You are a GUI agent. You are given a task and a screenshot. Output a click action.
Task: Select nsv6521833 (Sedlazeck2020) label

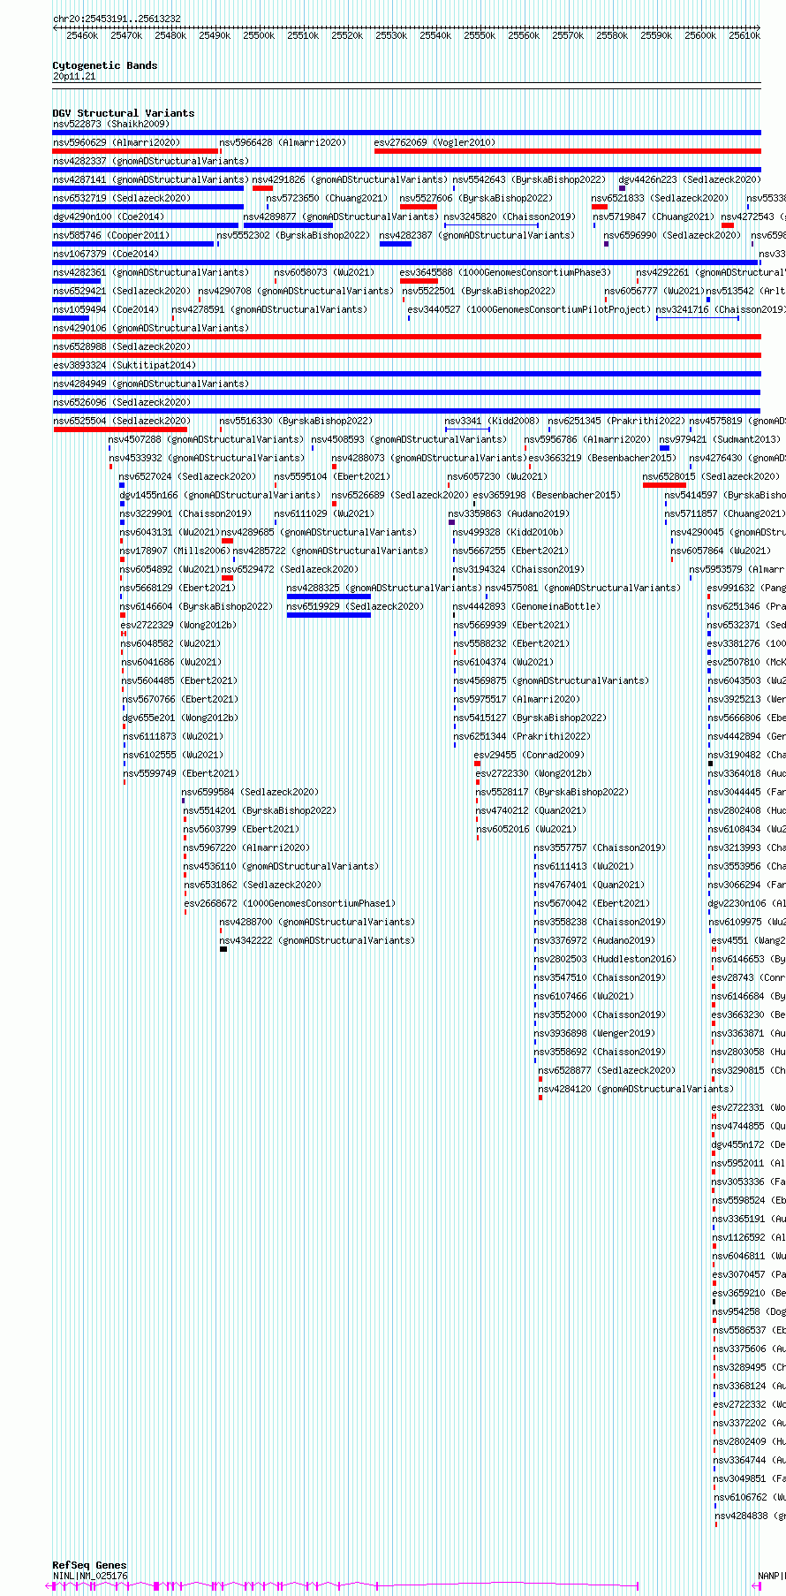660,198
